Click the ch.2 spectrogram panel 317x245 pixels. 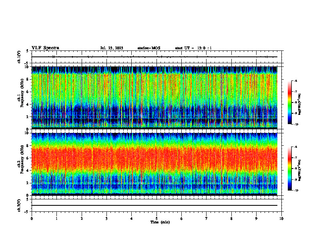[x=154, y=164]
